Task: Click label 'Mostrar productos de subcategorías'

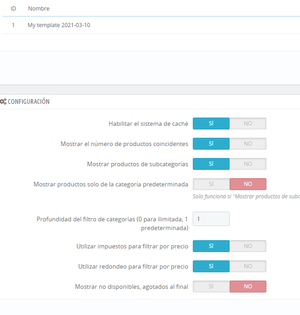Action: pyautogui.click(x=138, y=164)
